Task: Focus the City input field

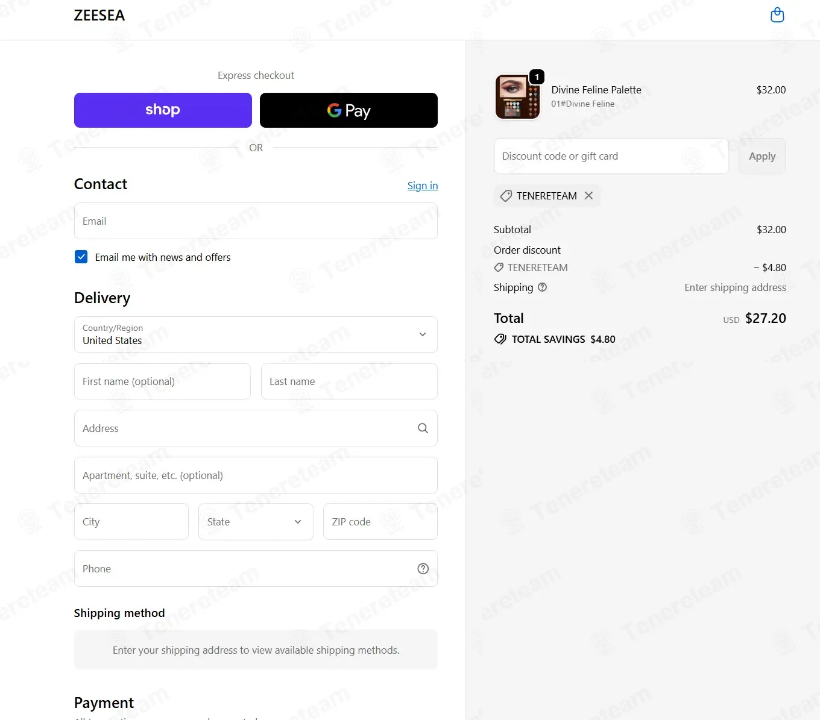Action: point(131,522)
